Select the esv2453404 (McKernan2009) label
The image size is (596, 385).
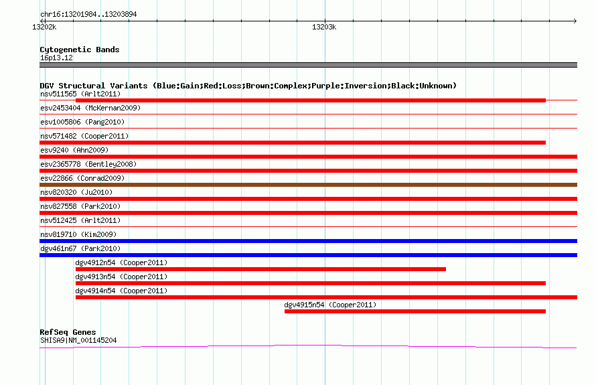pos(90,108)
